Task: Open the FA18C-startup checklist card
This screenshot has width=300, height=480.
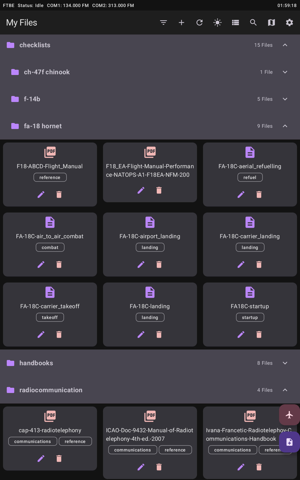Action: click(250, 306)
